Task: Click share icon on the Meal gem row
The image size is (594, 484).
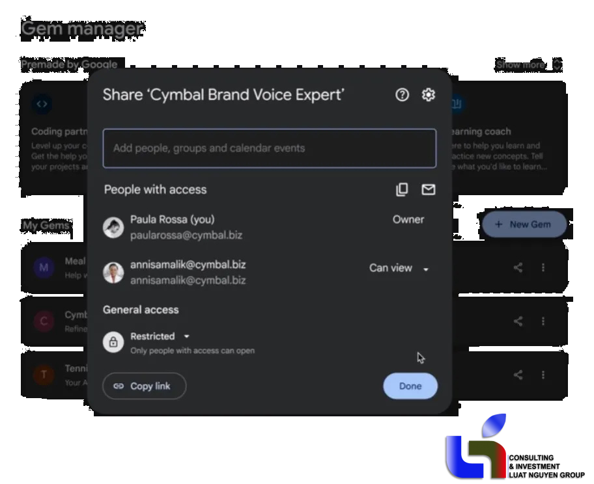Action: click(x=518, y=267)
